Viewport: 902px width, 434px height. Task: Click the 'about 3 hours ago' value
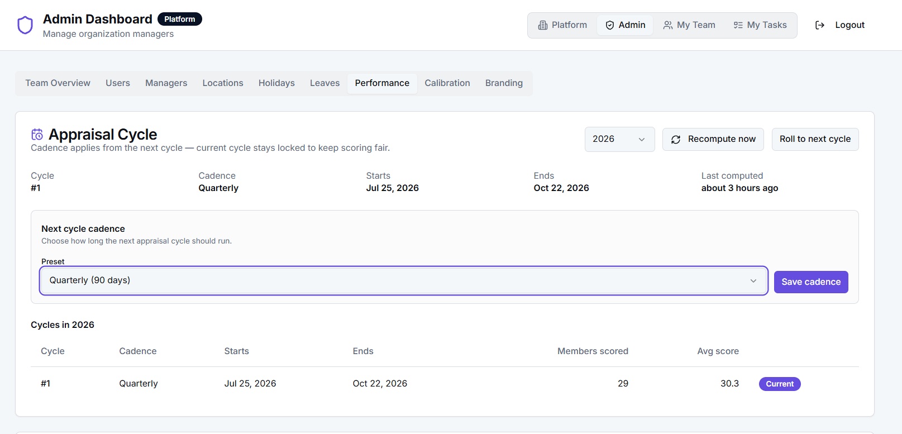pos(739,188)
